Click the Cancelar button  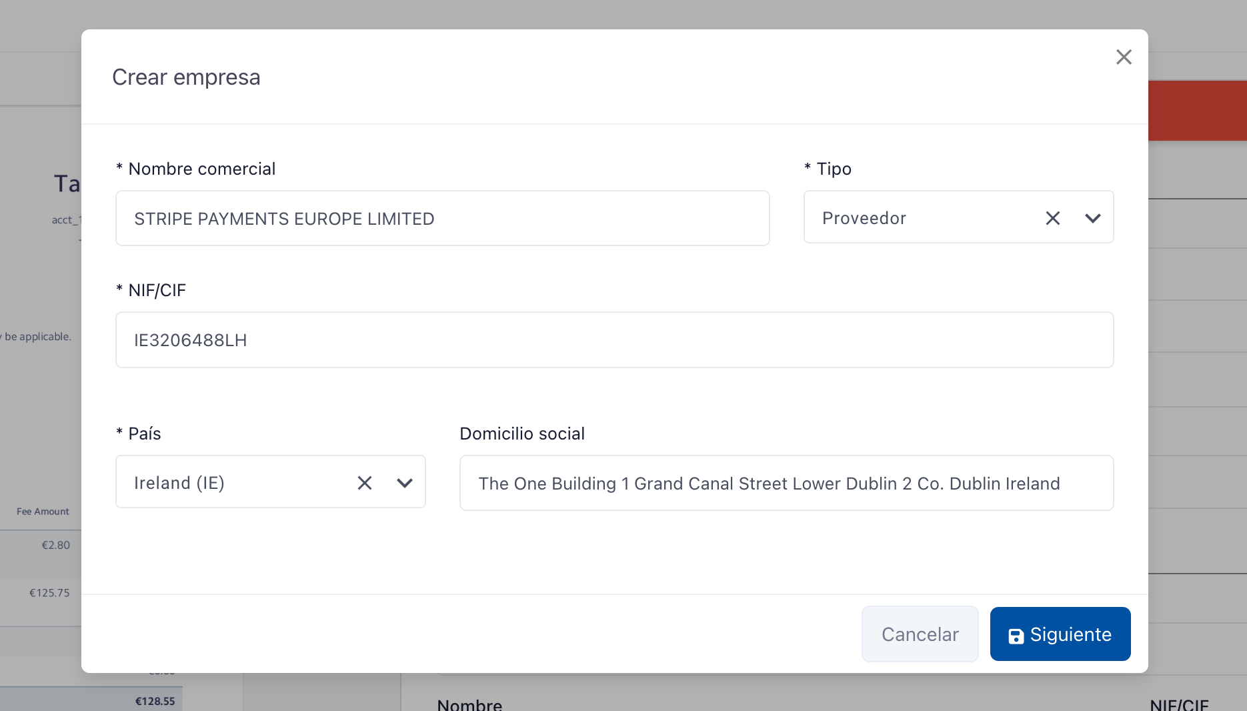pyautogui.click(x=920, y=634)
